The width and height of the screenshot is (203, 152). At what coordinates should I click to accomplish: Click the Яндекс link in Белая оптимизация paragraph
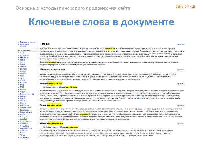click(141, 98)
